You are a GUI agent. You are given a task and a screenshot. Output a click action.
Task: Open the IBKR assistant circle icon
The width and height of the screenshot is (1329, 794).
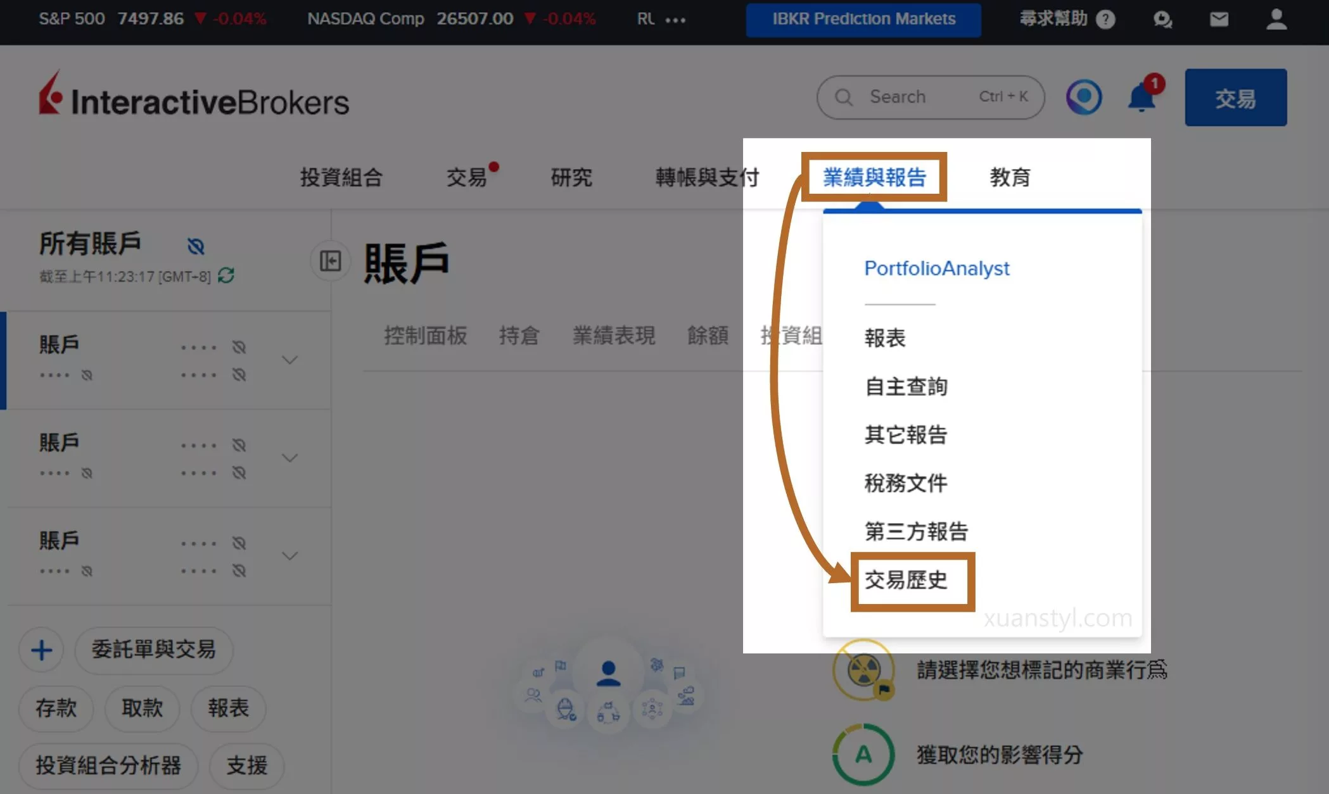coord(1084,97)
